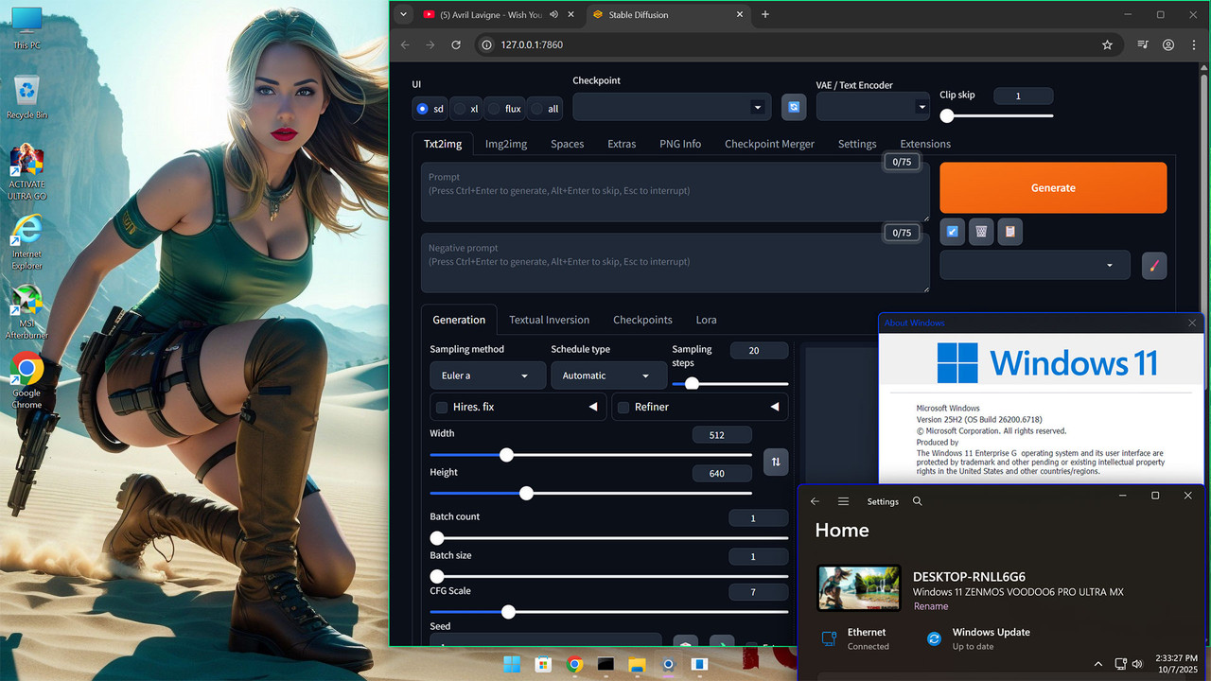Expand the Refiner section arrow

pos(774,407)
